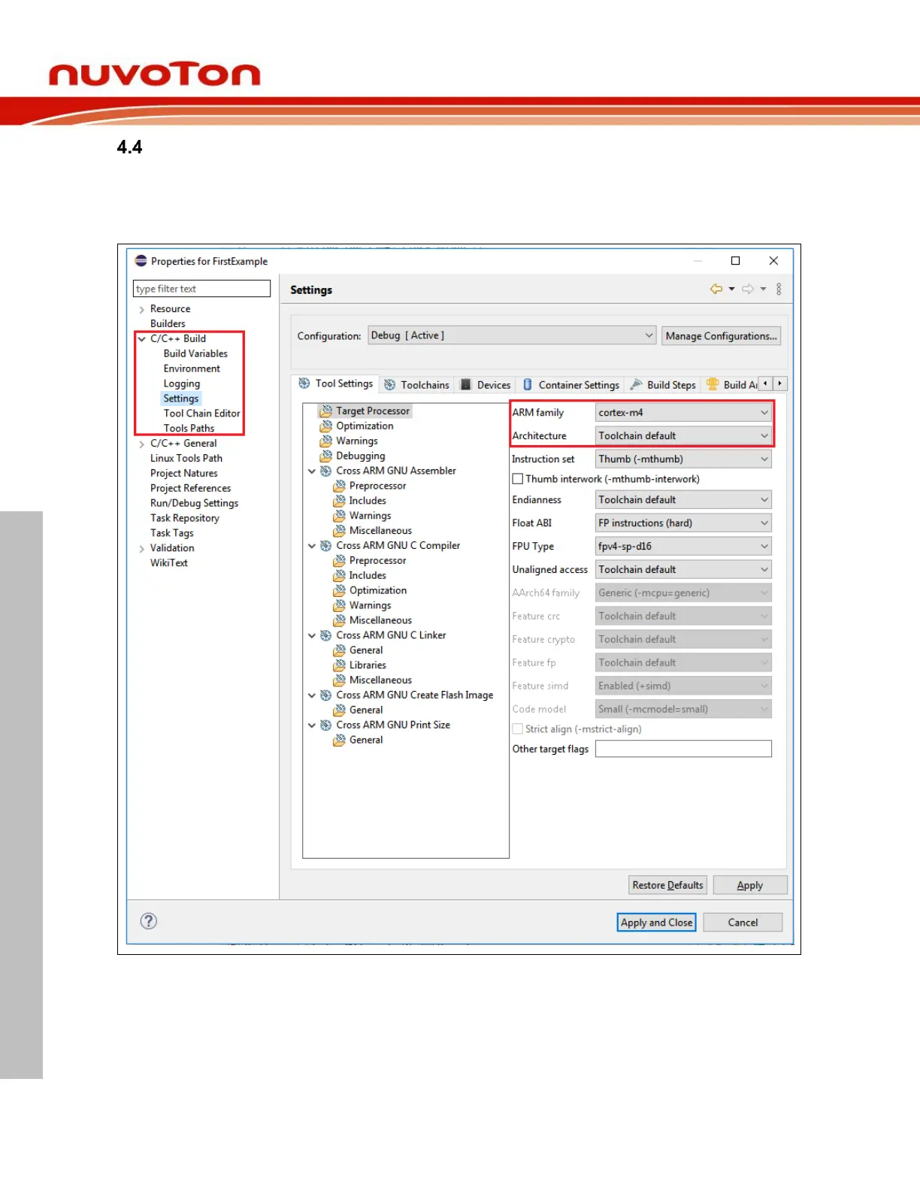Expand the Resource tree node
This screenshot has height=1191, width=920.
(x=141, y=310)
